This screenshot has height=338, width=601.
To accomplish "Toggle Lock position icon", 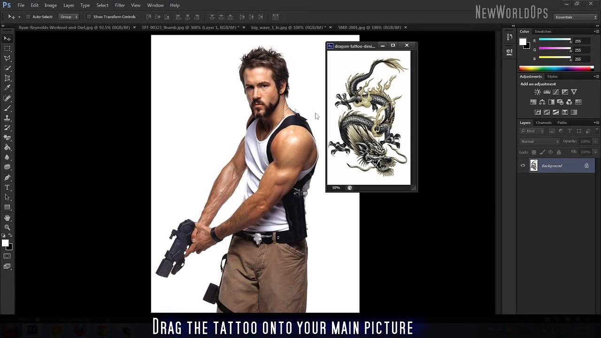I will tap(550, 152).
